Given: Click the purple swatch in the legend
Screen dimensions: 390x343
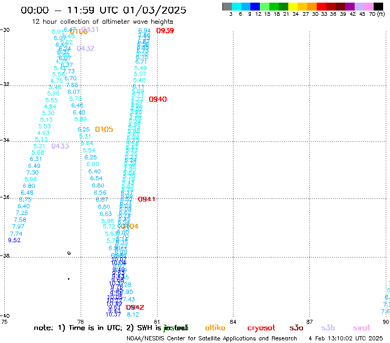Looking at the screenshot, I should point(350,6).
